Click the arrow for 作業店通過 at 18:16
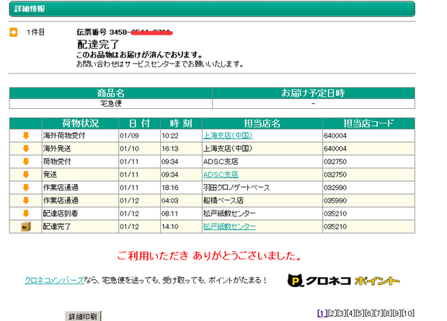 tap(25, 187)
